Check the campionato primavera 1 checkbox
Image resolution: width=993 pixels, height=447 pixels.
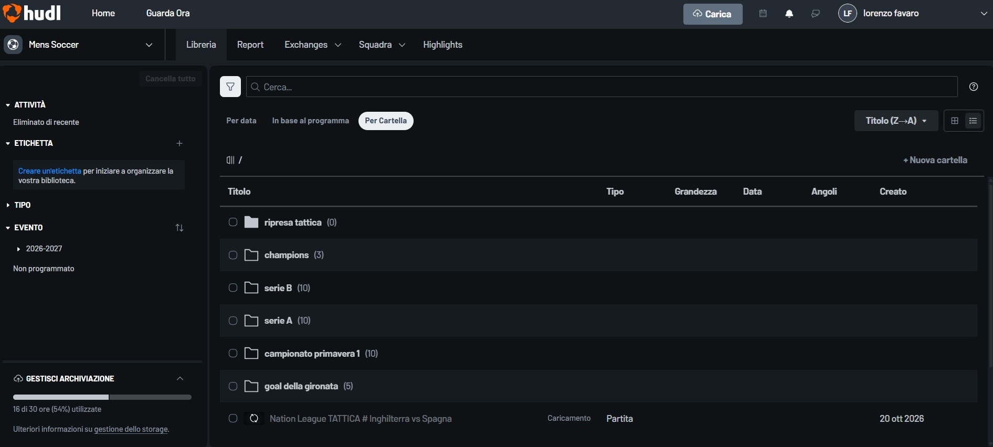pyautogui.click(x=233, y=353)
